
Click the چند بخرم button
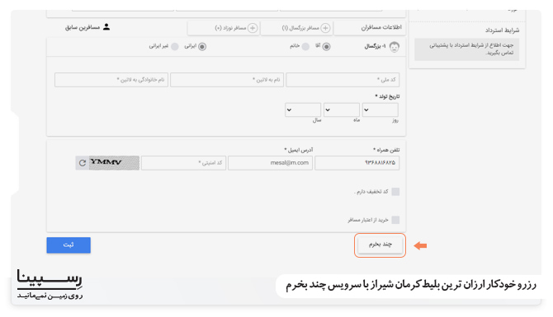click(x=380, y=245)
